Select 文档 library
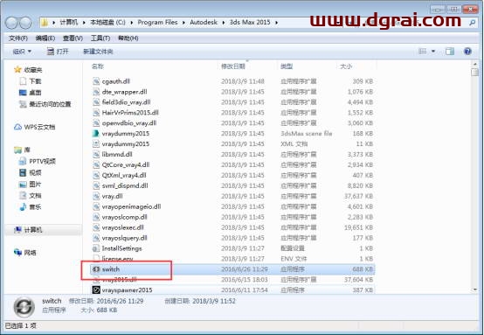 [35, 196]
